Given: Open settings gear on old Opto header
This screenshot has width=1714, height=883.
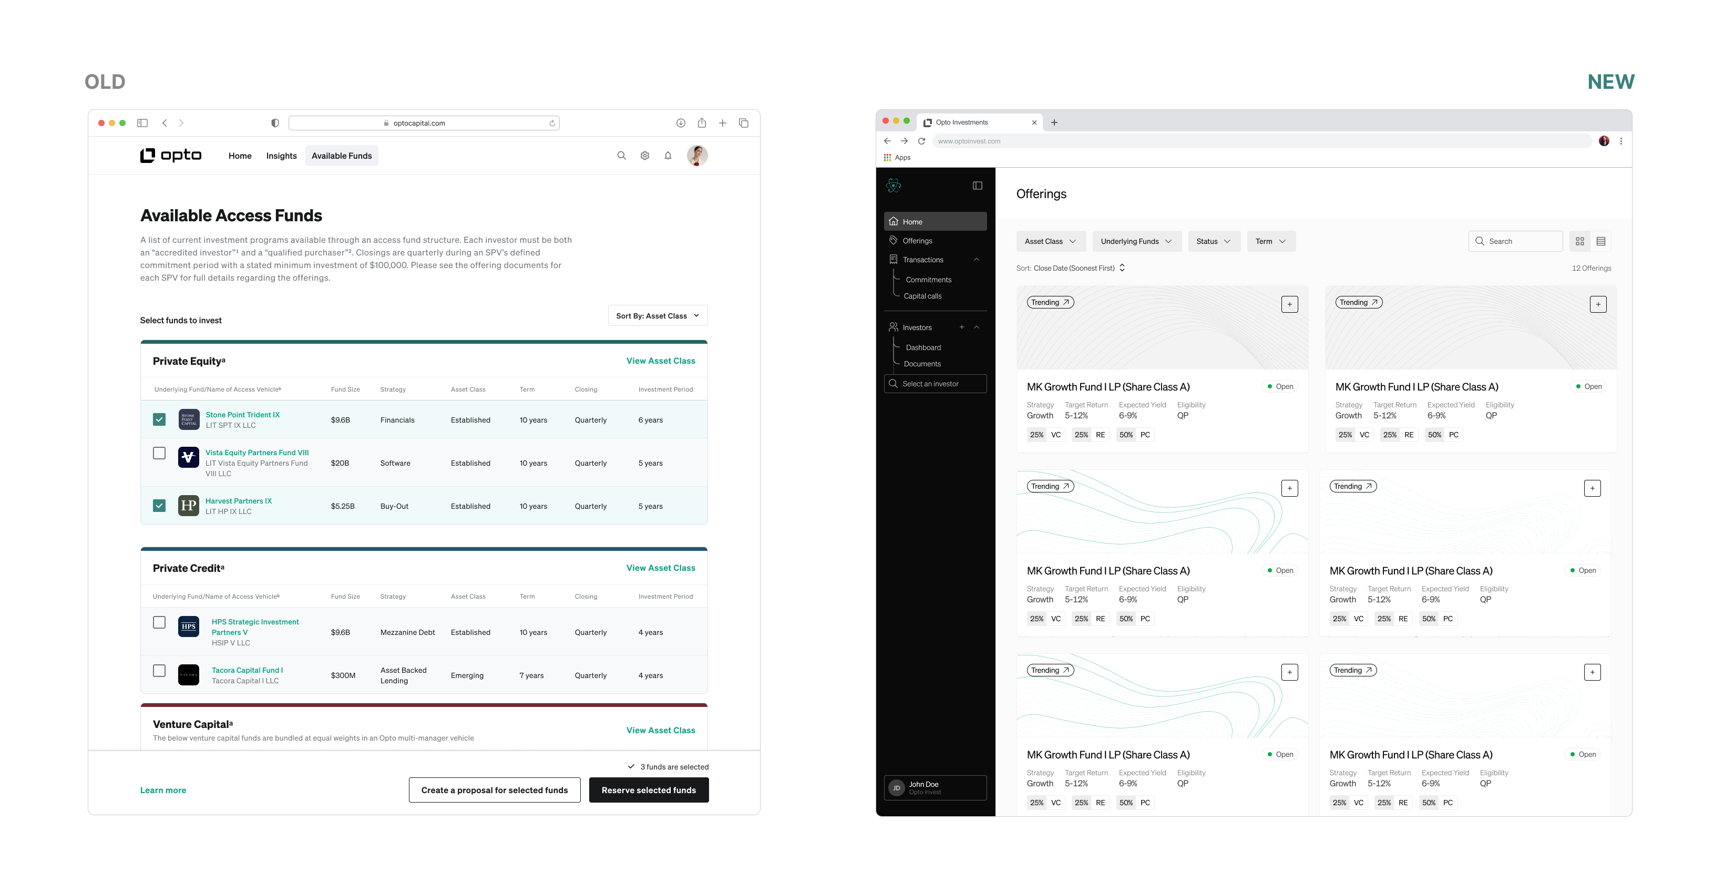Looking at the screenshot, I should point(644,155).
